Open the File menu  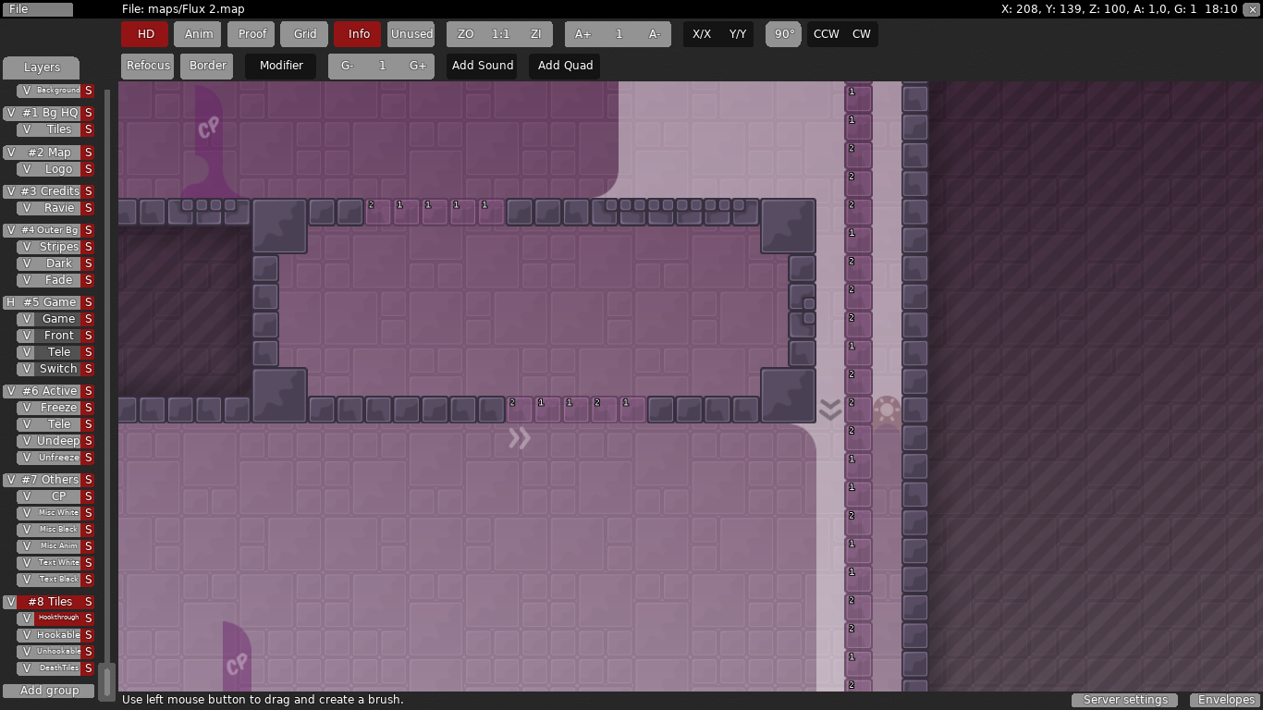(x=37, y=9)
